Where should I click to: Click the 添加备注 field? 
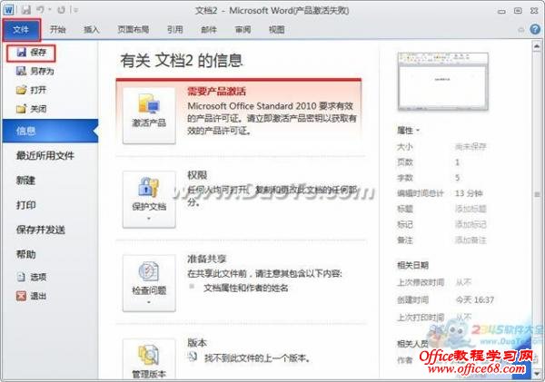471,240
